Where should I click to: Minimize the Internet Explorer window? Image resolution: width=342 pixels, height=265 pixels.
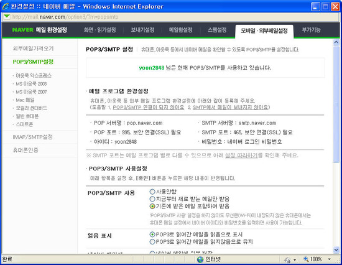[315, 7]
